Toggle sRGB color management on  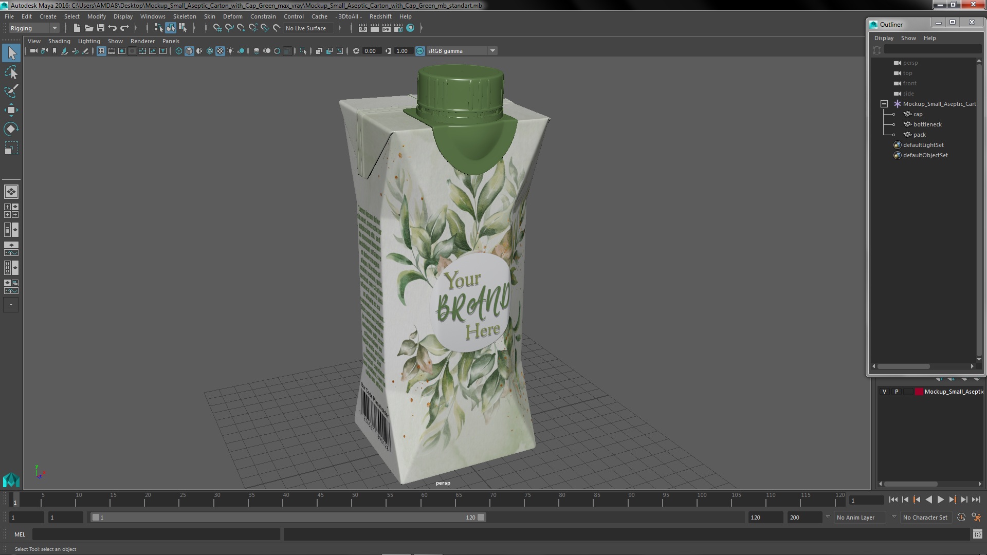[x=420, y=51]
